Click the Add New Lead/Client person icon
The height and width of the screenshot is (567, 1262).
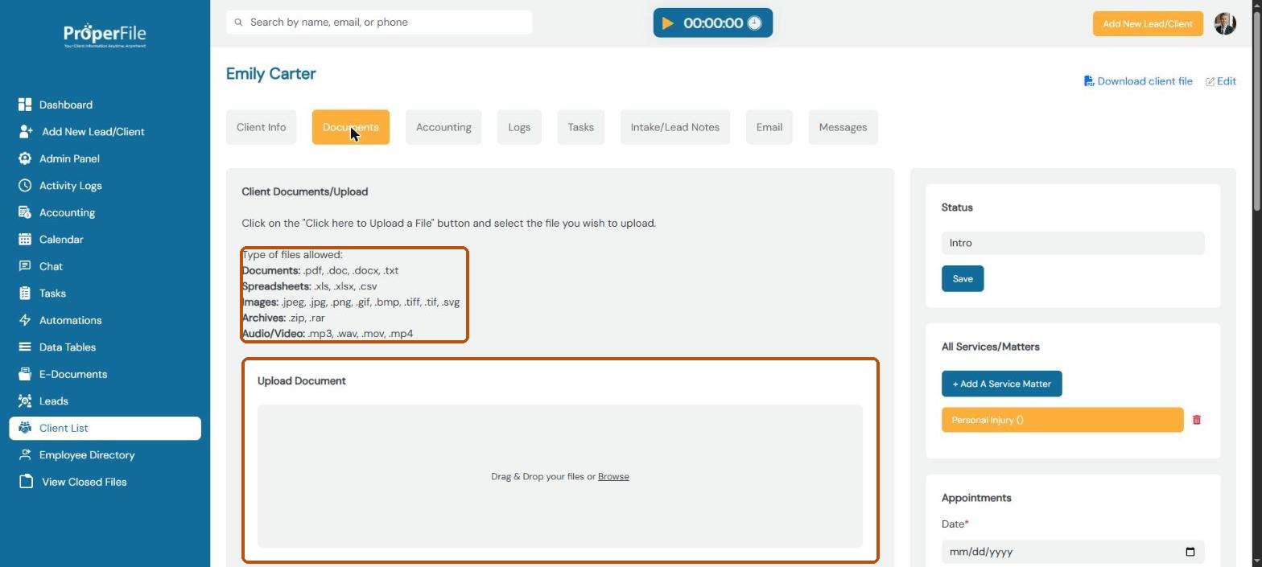26,131
